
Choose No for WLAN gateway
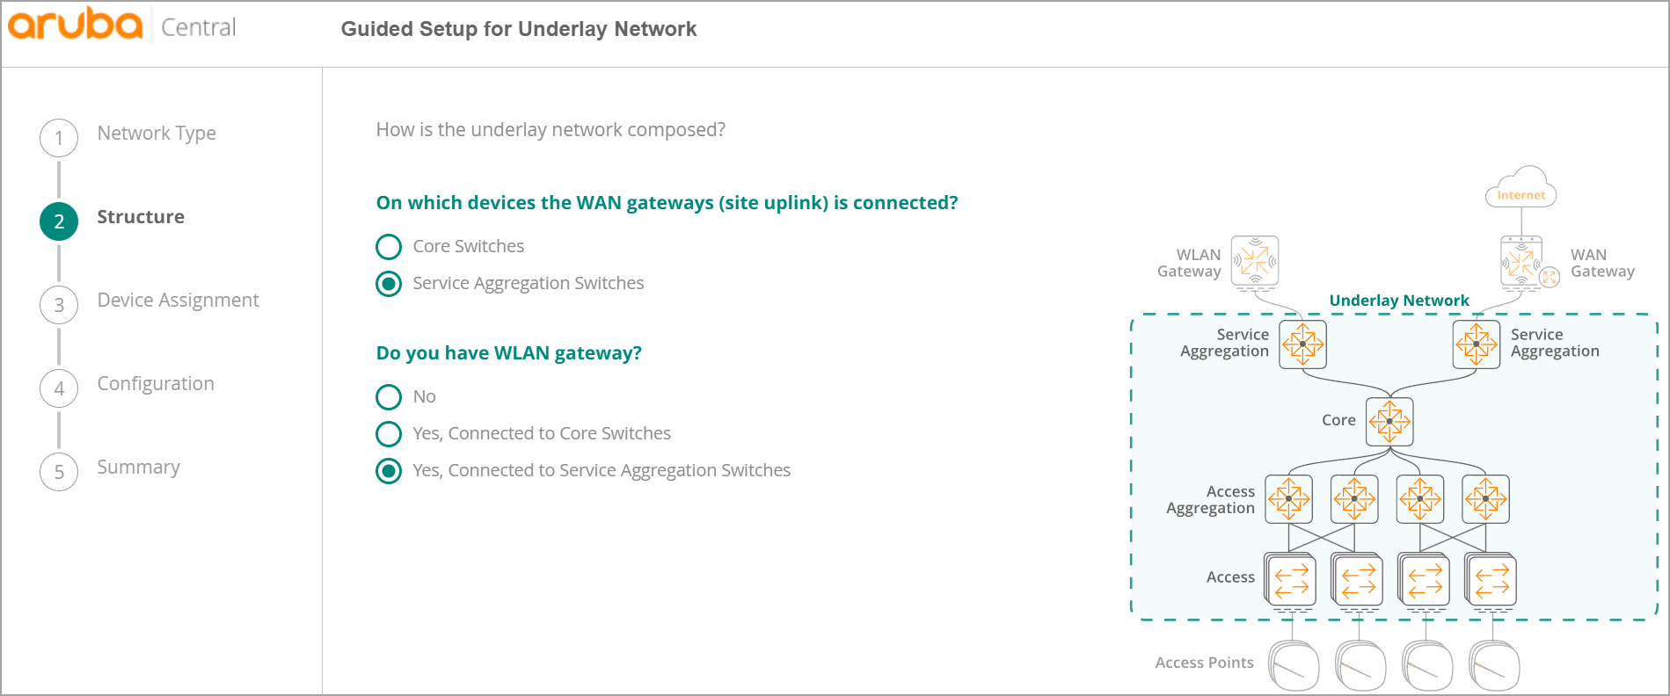point(389,397)
